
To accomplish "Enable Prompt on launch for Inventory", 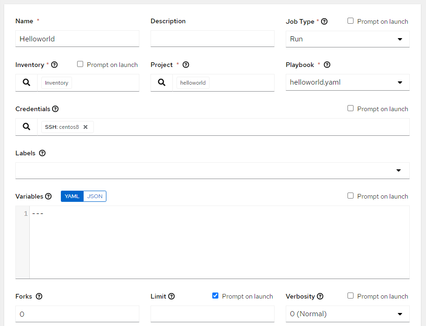I will [80, 64].
